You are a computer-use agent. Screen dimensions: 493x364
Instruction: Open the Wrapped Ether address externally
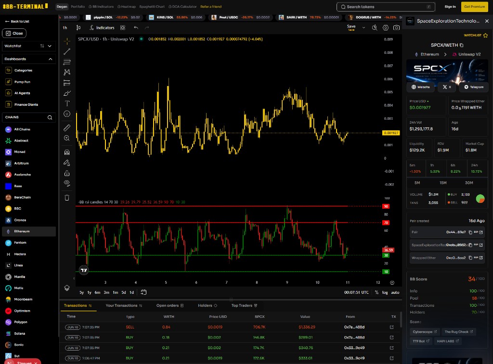pos(481,258)
